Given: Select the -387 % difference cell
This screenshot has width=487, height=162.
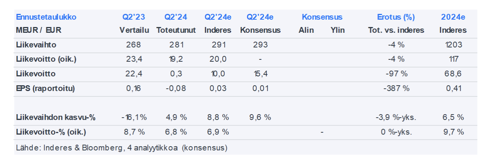Looking at the screenshot, I should pyautogui.click(x=396, y=88).
